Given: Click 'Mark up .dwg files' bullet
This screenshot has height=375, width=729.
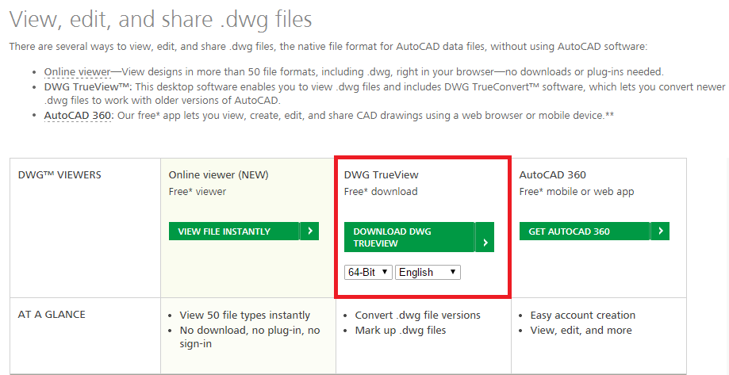Looking at the screenshot, I should coord(401,331).
